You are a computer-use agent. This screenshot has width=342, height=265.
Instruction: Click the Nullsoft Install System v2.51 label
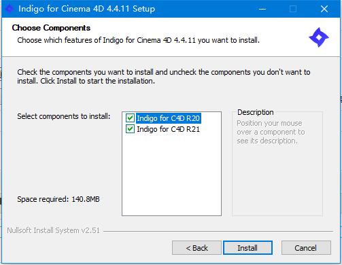54,230
